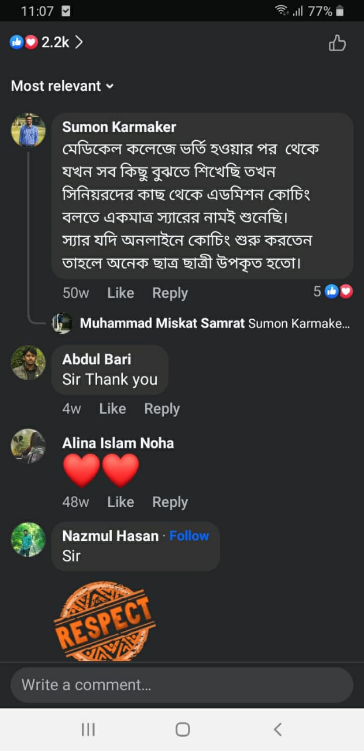Open Android recent apps icon
The width and height of the screenshot is (364, 751).
pyautogui.click(x=88, y=729)
